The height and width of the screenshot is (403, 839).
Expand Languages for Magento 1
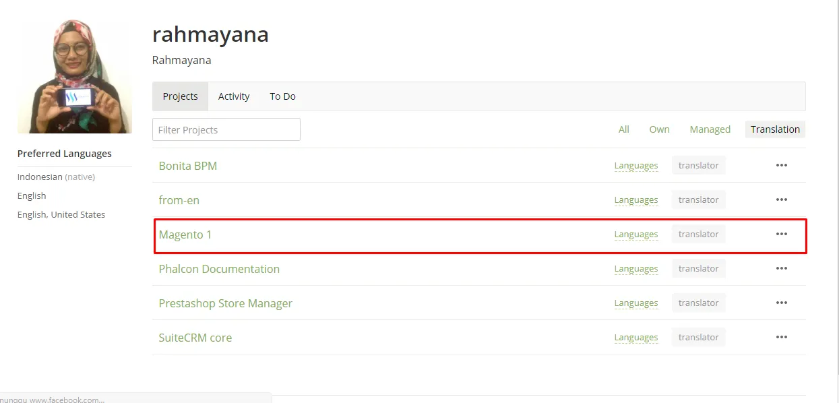636,235
